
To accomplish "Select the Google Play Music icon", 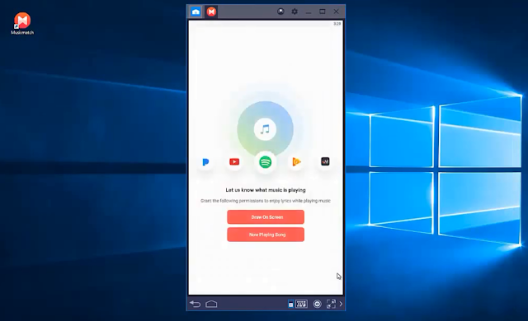I will (x=296, y=162).
